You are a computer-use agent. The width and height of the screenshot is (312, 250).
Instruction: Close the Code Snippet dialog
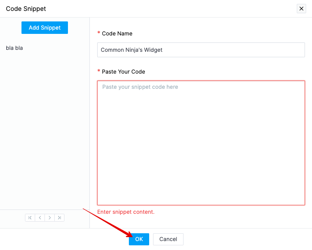click(301, 9)
